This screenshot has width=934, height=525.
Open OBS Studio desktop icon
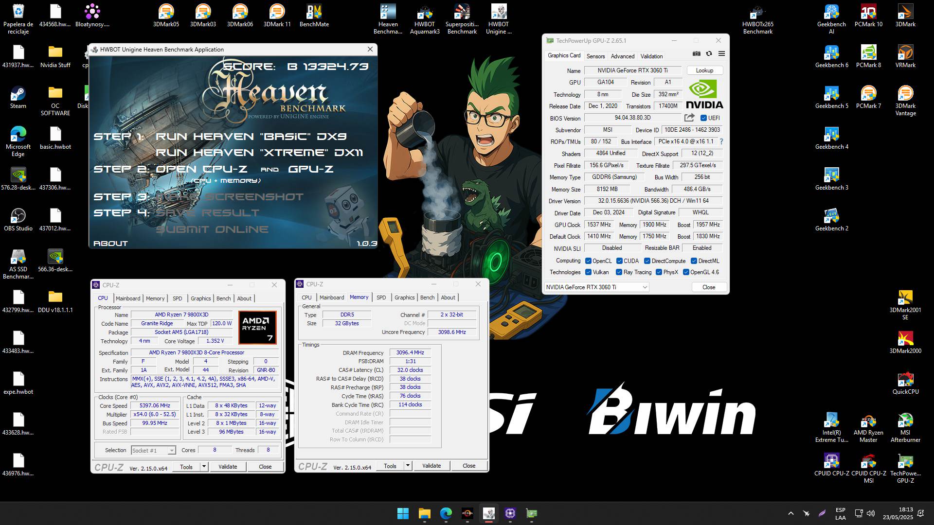tap(18, 220)
